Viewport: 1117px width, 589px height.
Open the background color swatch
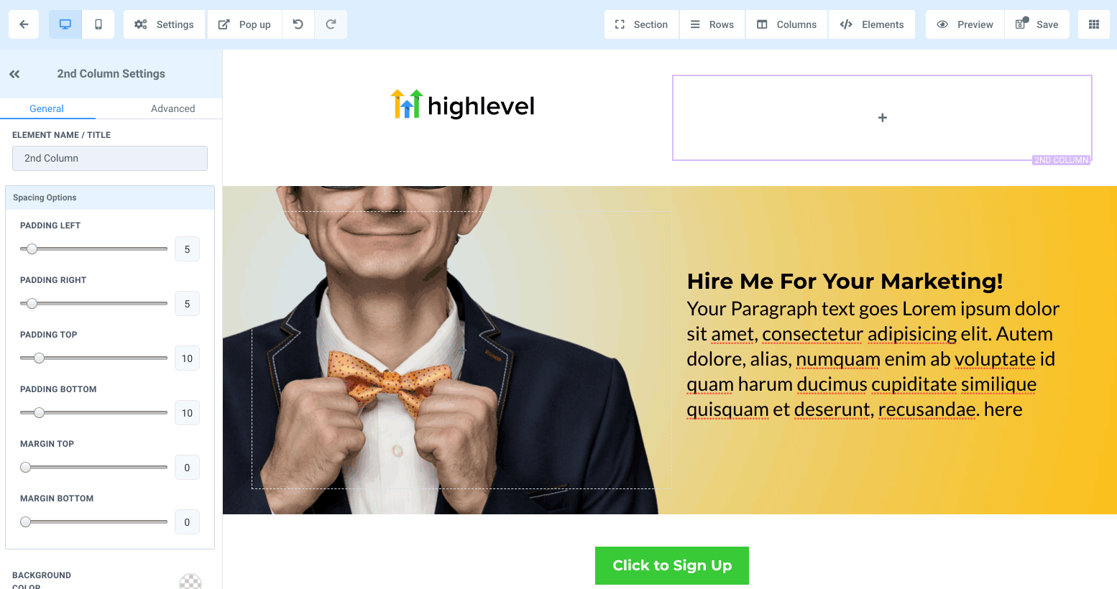click(x=190, y=582)
